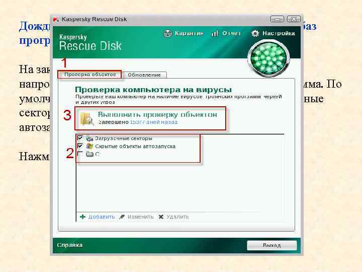Click the Выход exit button
The width and height of the screenshot is (362, 272).
click(x=271, y=245)
